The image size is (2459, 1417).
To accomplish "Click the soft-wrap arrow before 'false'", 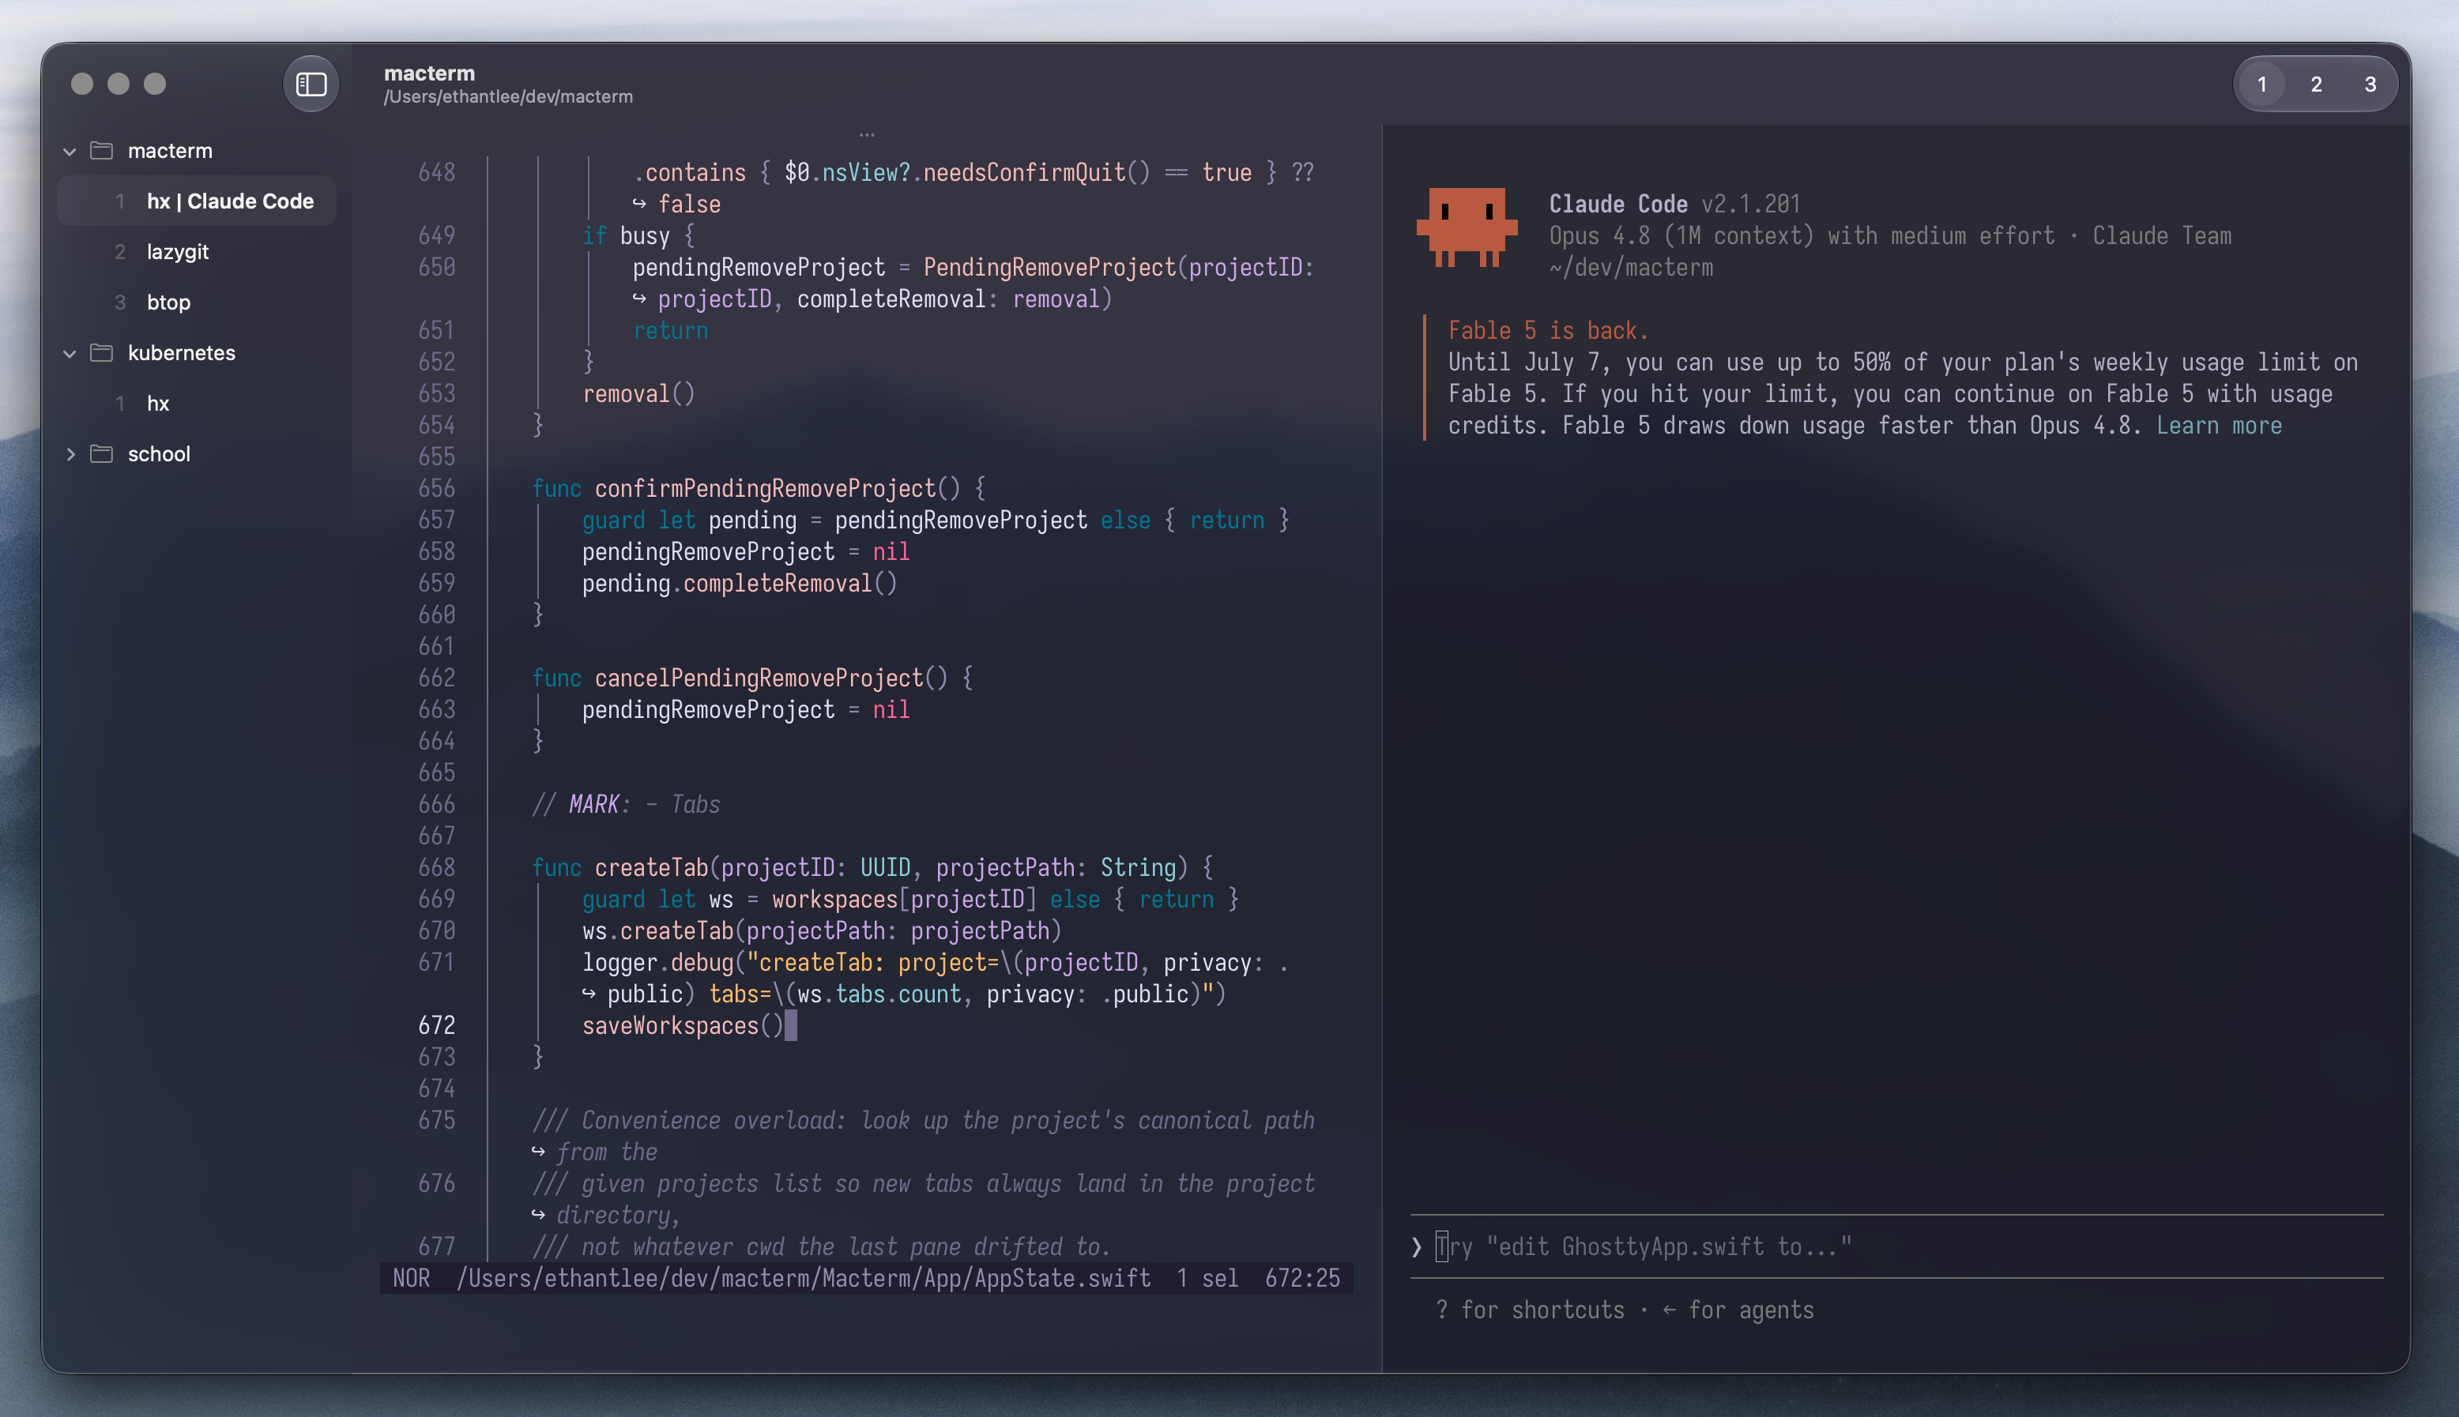I will coord(639,205).
